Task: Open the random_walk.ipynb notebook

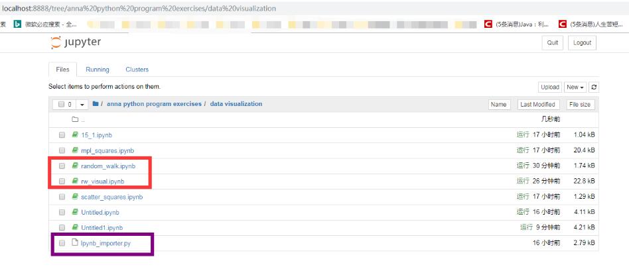Action: tap(108, 166)
